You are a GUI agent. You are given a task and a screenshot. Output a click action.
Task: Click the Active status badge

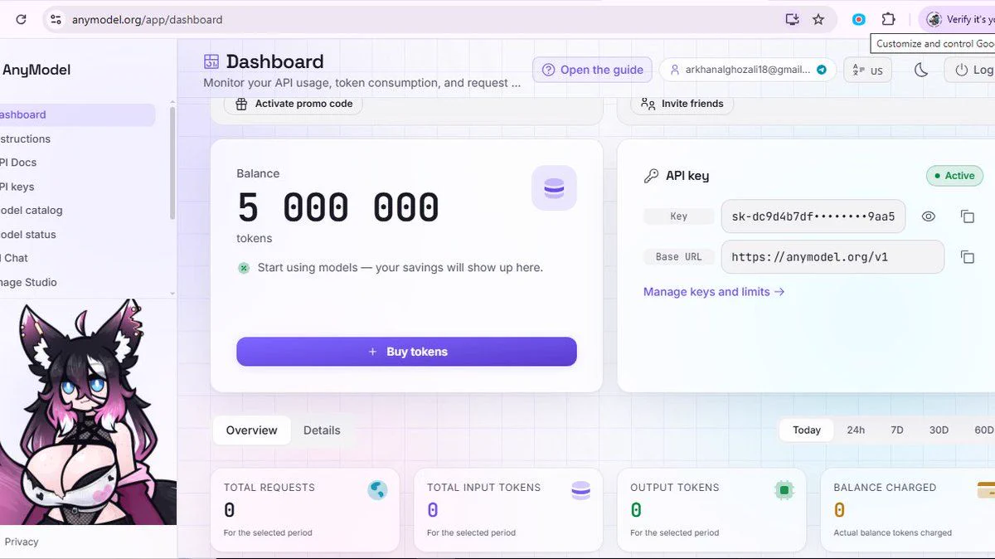pyautogui.click(x=954, y=176)
